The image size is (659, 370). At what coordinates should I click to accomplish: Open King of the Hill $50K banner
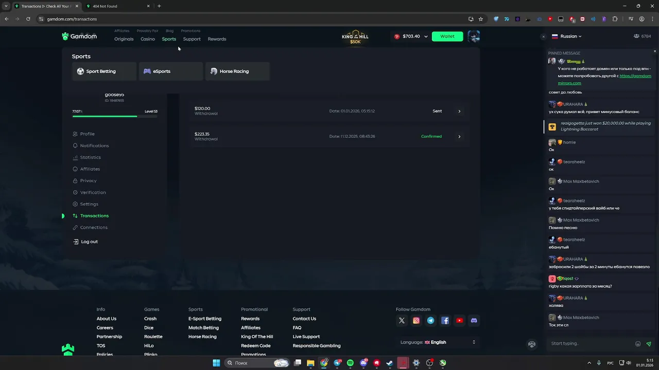(355, 37)
